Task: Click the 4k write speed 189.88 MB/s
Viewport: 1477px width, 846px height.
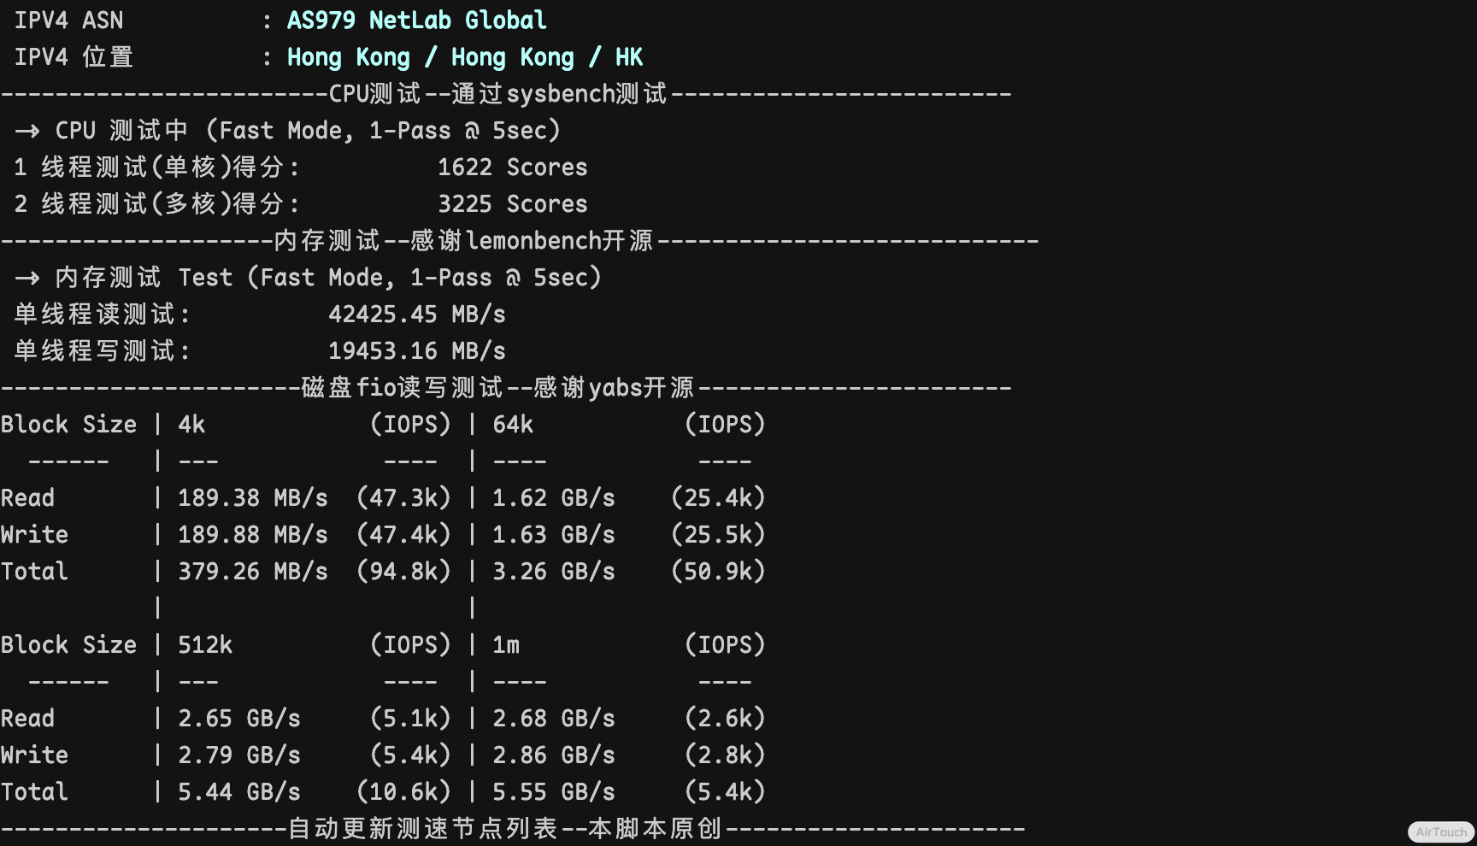Action: (x=252, y=535)
